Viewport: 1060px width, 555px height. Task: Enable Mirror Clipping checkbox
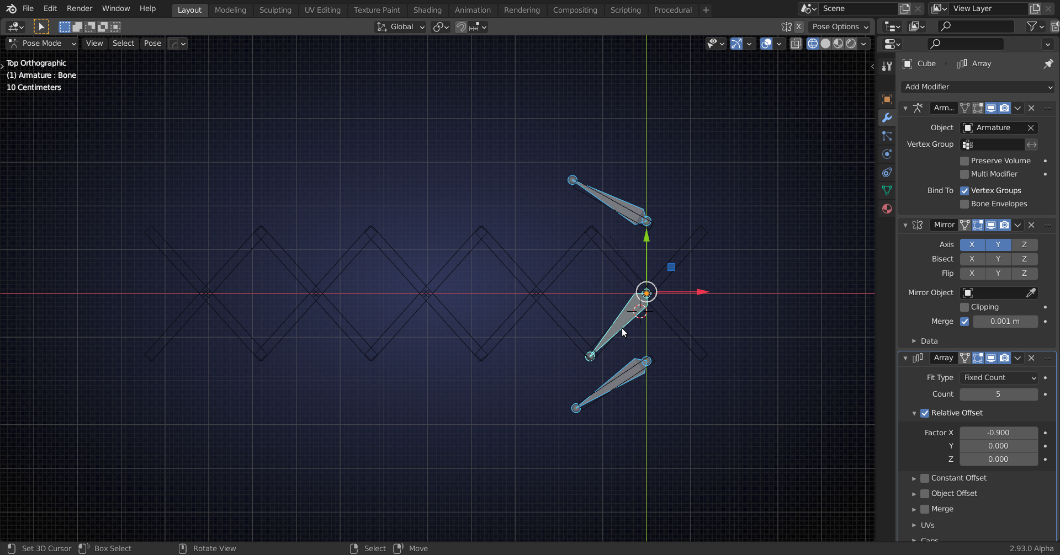pyautogui.click(x=964, y=307)
